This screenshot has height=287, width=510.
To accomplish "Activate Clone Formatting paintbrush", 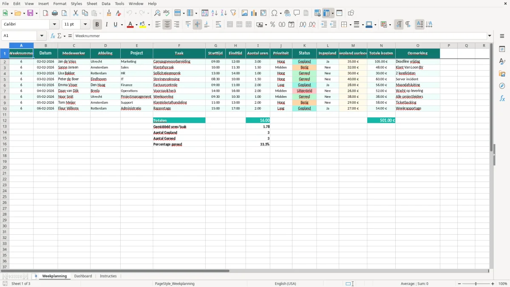I will (109, 13).
